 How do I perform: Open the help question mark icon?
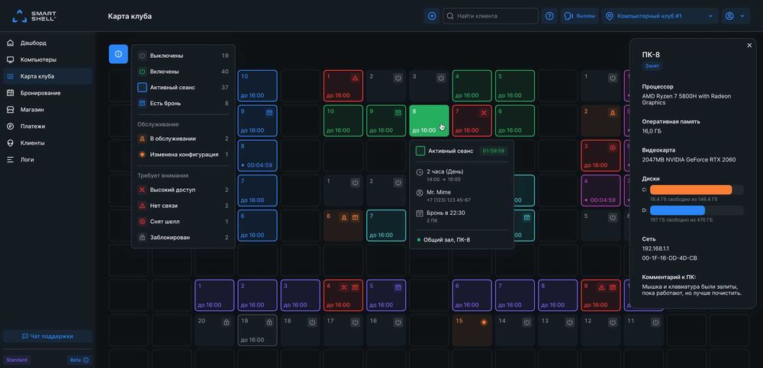(x=549, y=16)
